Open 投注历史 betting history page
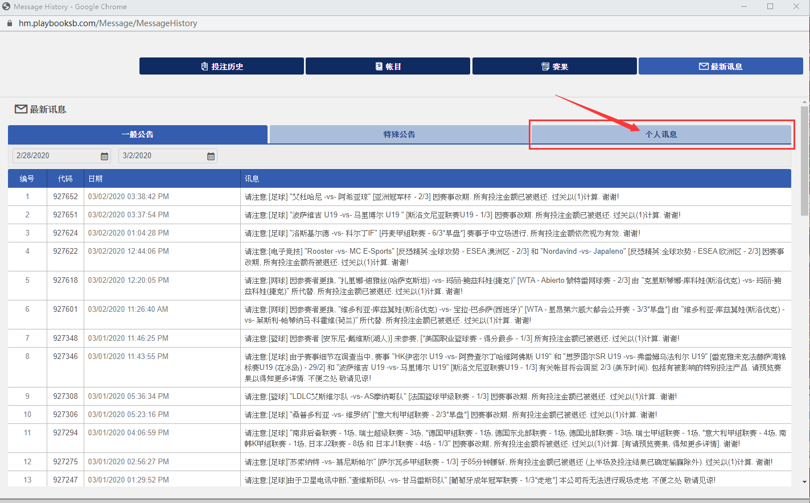The width and height of the screenshot is (810, 503). pyautogui.click(x=221, y=67)
